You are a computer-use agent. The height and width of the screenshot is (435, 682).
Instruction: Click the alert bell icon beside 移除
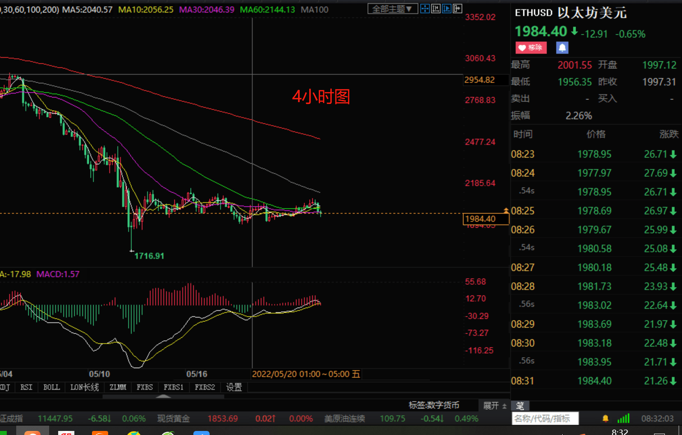[562, 48]
